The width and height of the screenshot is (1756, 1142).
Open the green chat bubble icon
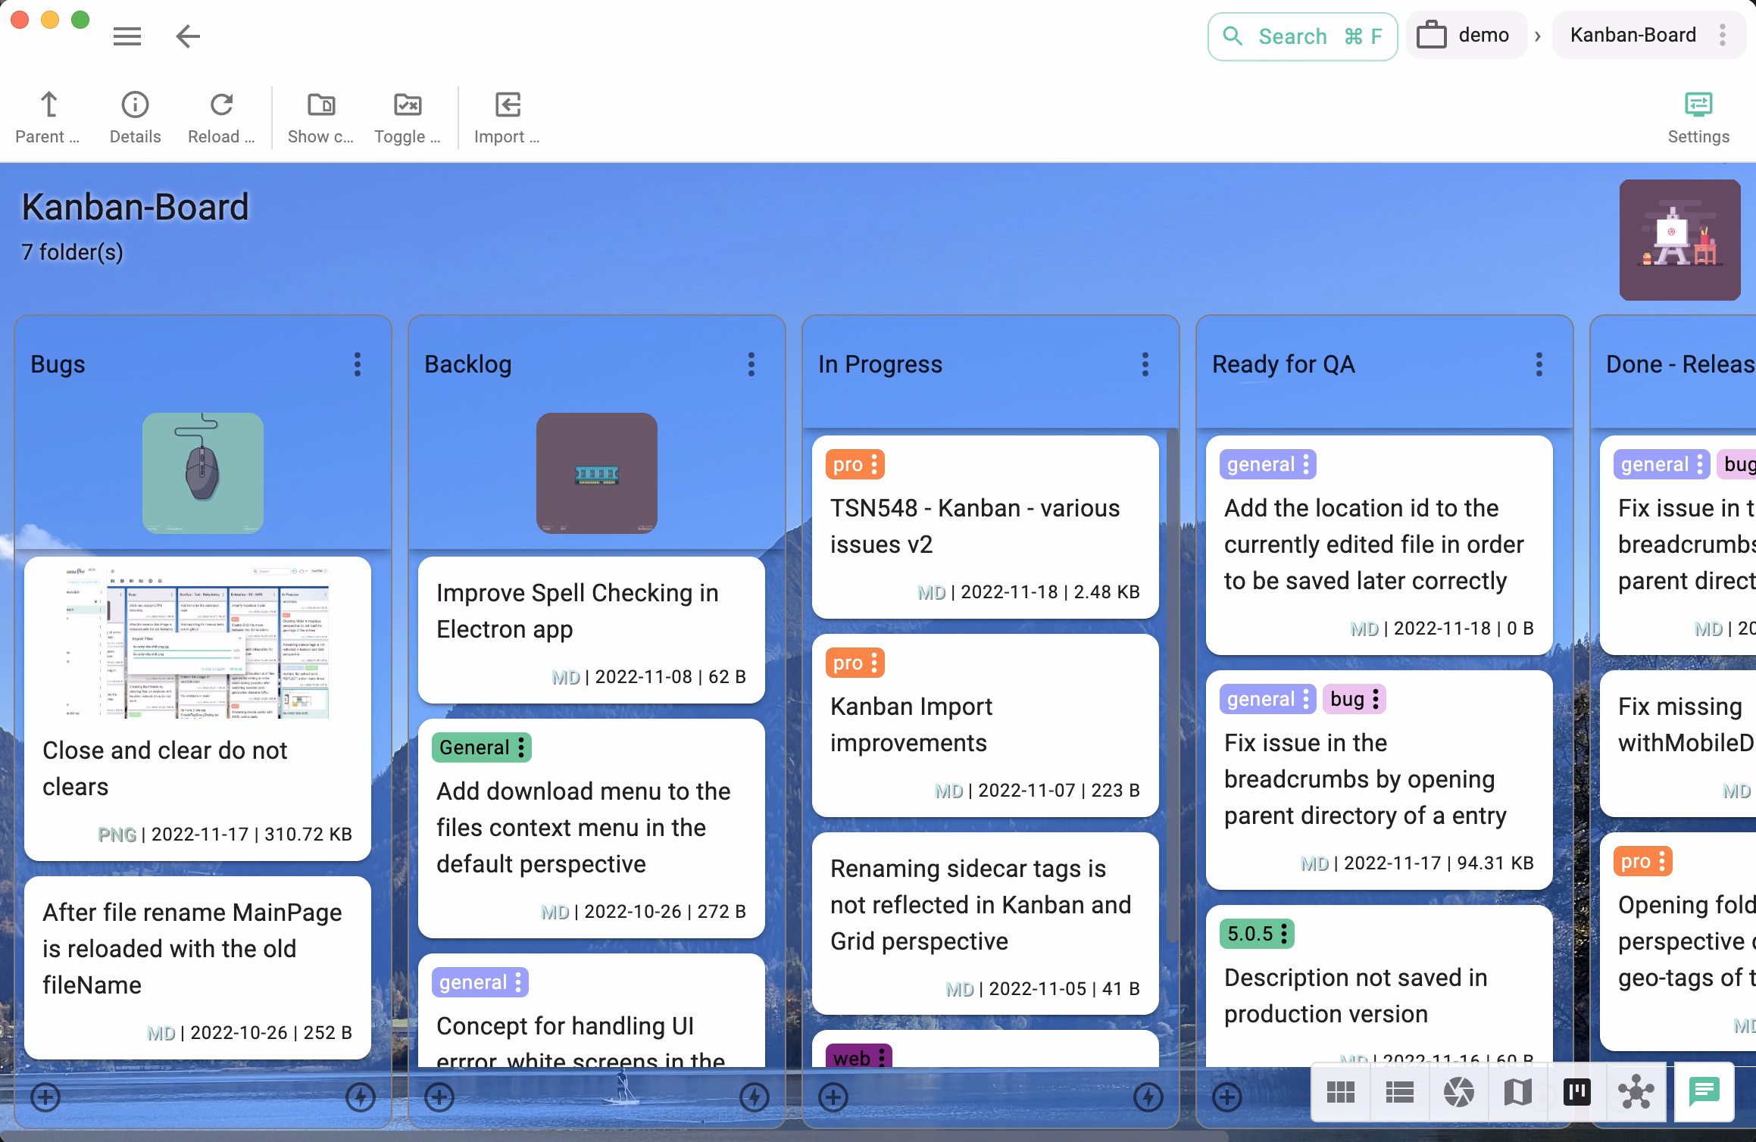tap(1704, 1091)
